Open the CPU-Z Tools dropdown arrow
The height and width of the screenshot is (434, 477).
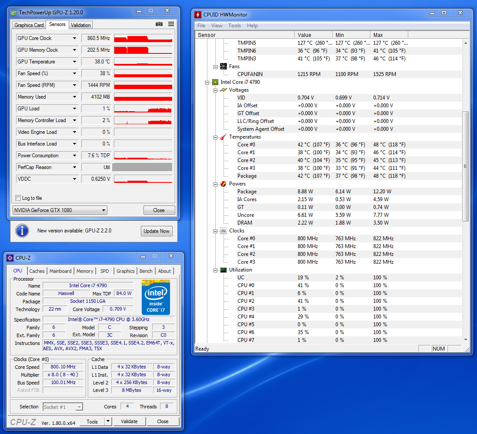[x=108, y=421]
